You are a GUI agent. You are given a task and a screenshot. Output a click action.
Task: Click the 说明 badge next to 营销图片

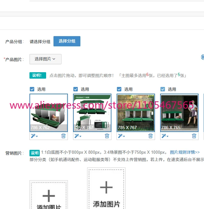(35, 153)
